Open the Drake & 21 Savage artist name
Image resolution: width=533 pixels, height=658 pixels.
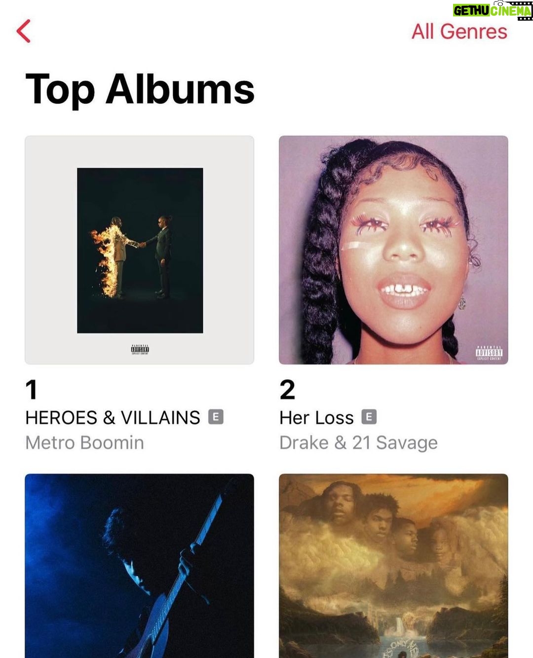tap(359, 443)
